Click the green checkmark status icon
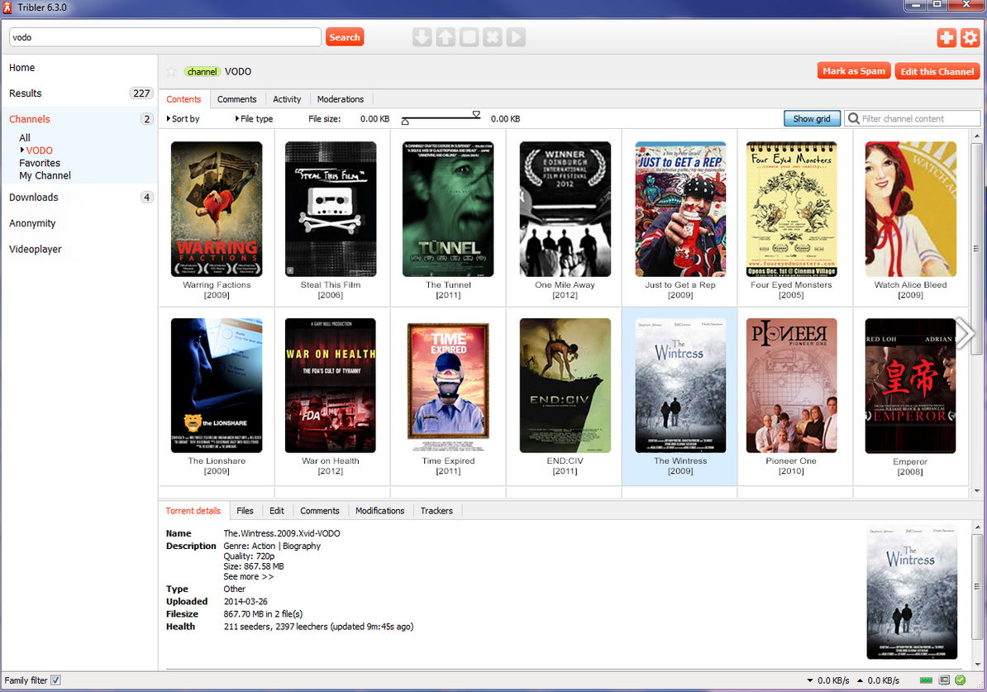This screenshot has width=987, height=692. click(x=960, y=680)
